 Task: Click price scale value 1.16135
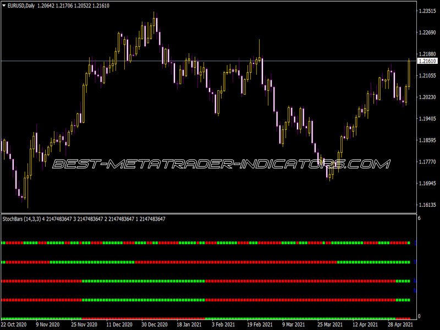tap(427, 205)
